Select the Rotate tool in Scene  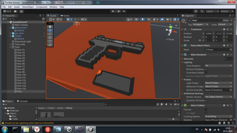(x=50, y=34)
